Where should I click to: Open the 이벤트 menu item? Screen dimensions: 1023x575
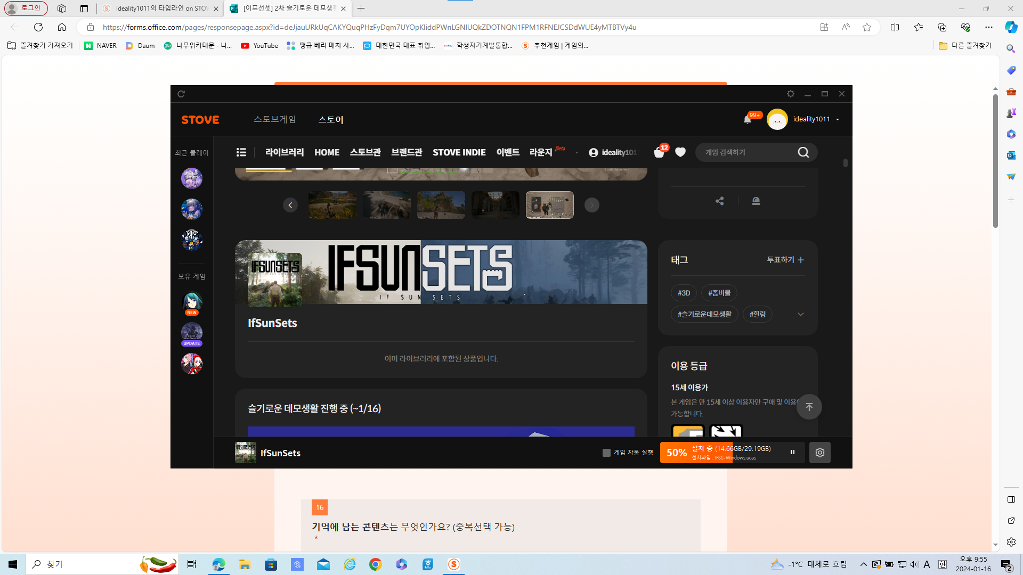tap(508, 152)
